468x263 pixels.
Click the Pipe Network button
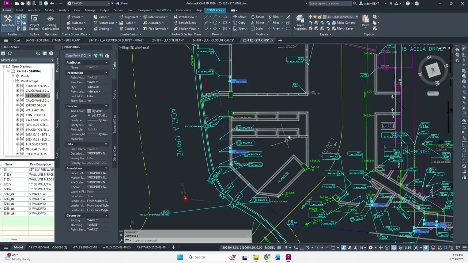155,28
